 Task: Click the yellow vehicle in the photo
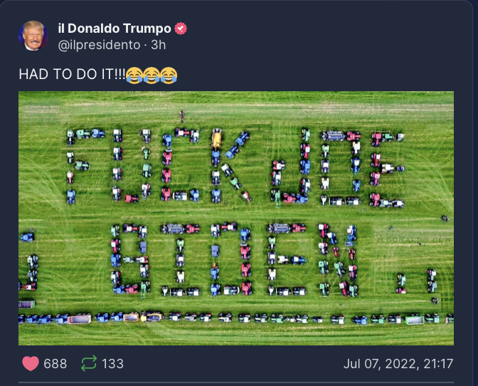(x=216, y=138)
